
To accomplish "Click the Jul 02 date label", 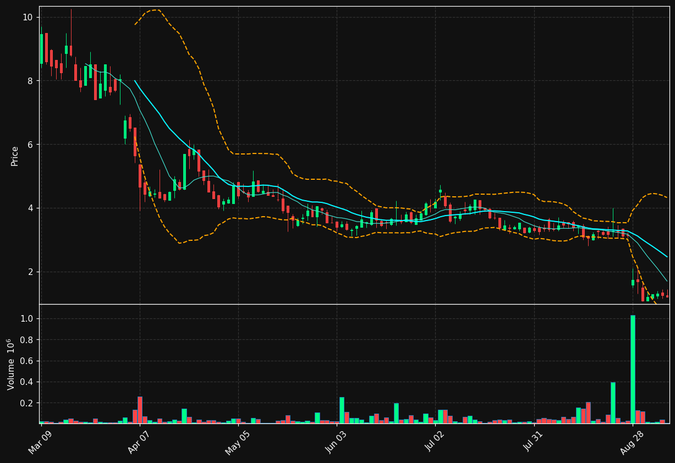I will tap(434, 442).
